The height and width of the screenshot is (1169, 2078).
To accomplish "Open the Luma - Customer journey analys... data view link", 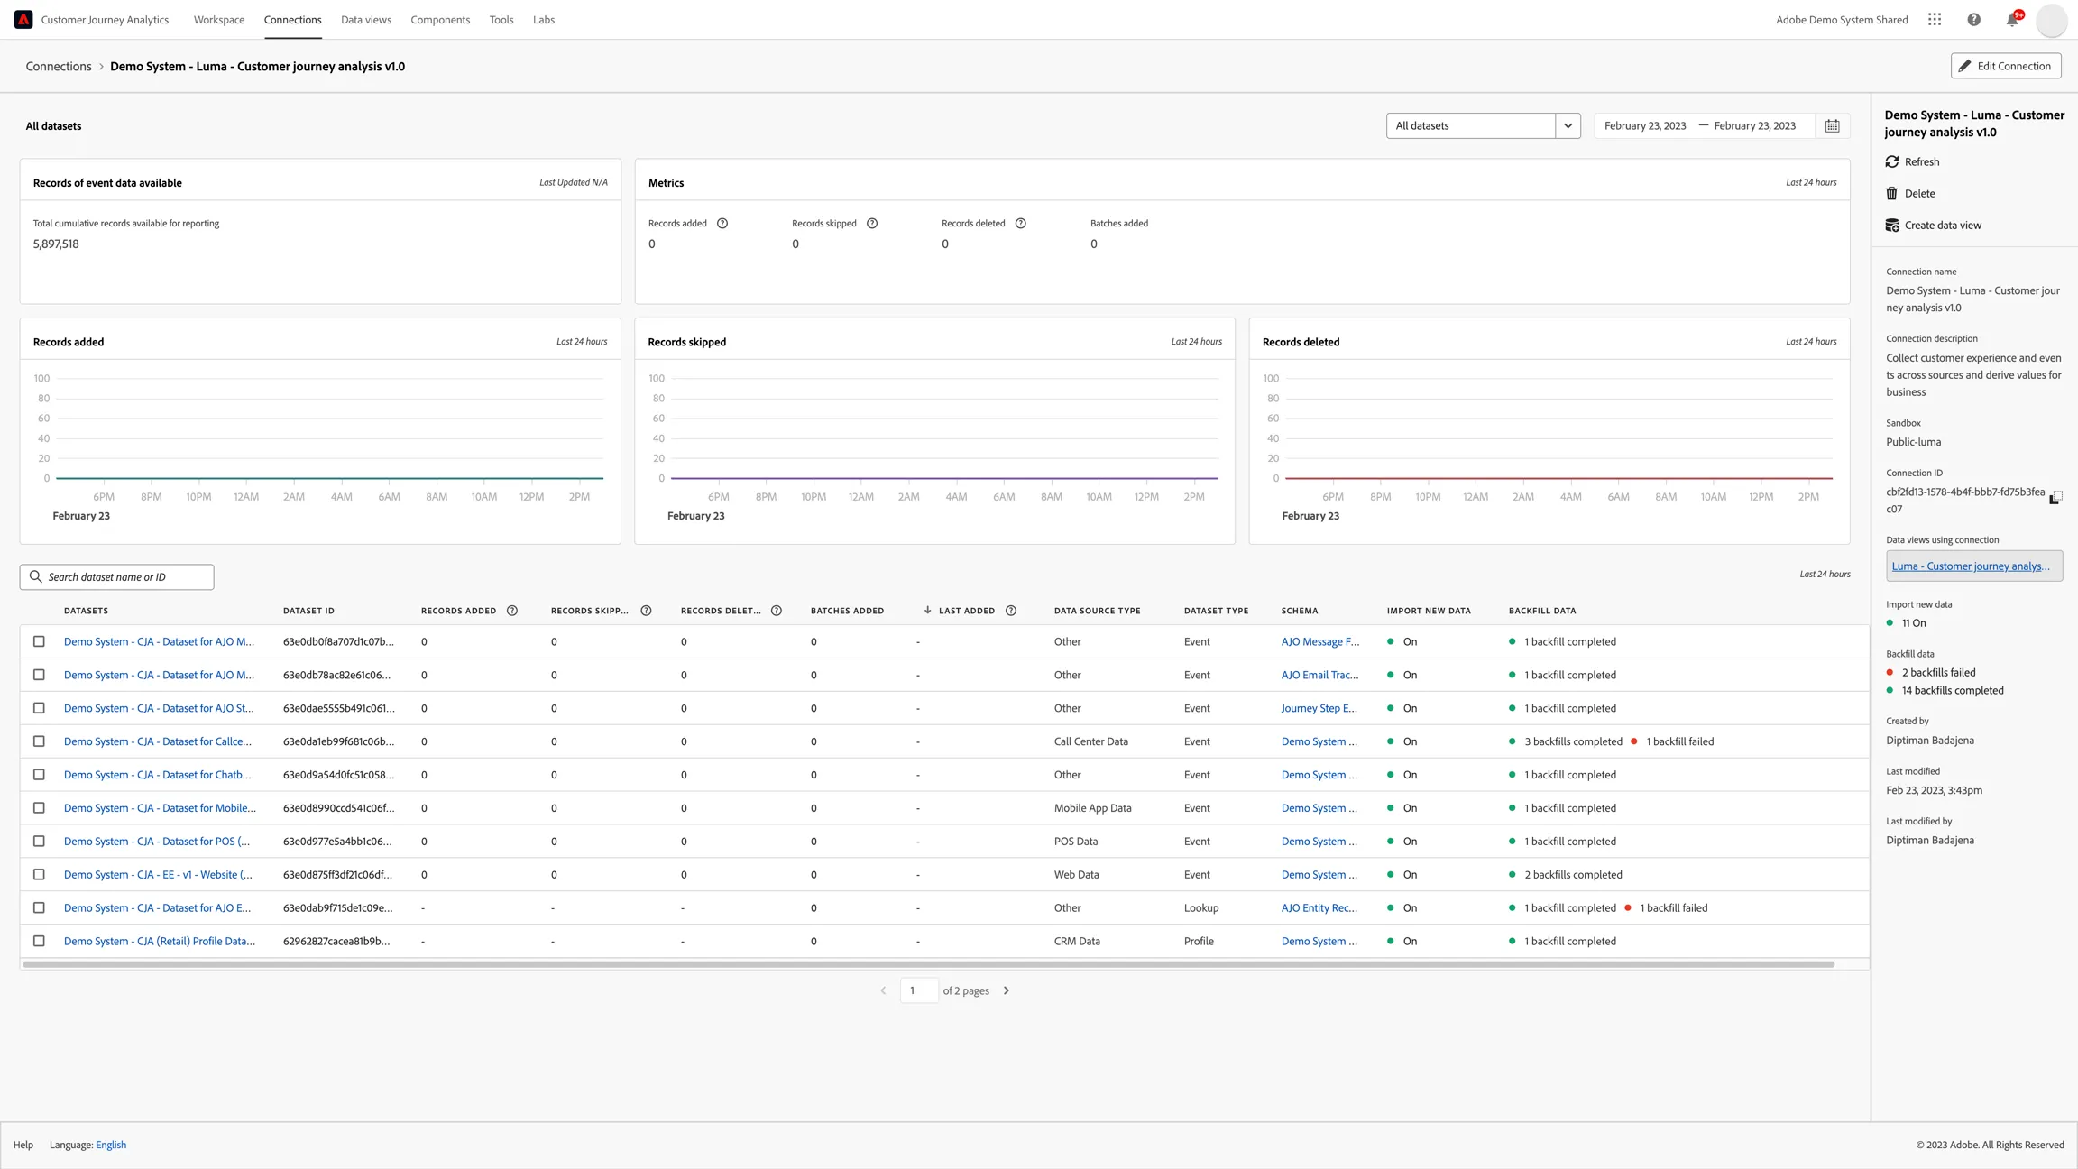I will pyautogui.click(x=1971, y=566).
